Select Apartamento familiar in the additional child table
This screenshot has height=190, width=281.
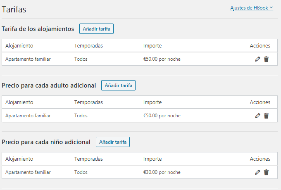28,172
